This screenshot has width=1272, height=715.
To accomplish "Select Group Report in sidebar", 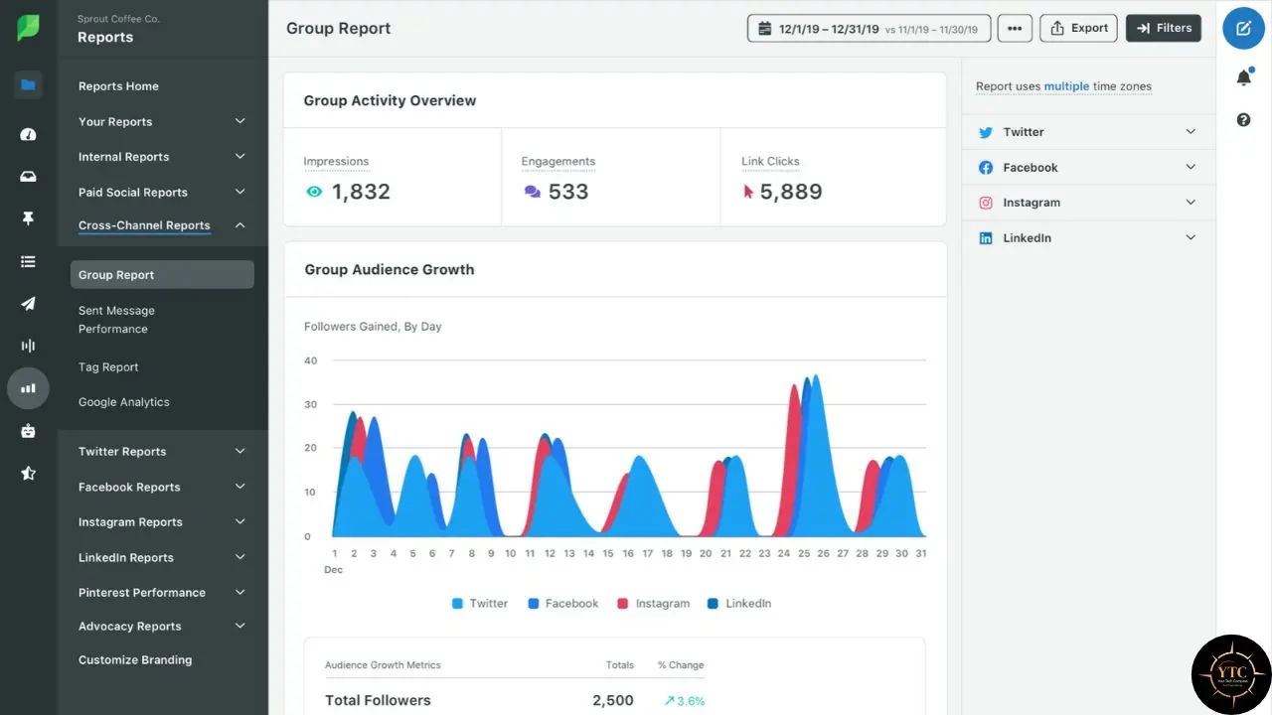I will click(x=162, y=275).
